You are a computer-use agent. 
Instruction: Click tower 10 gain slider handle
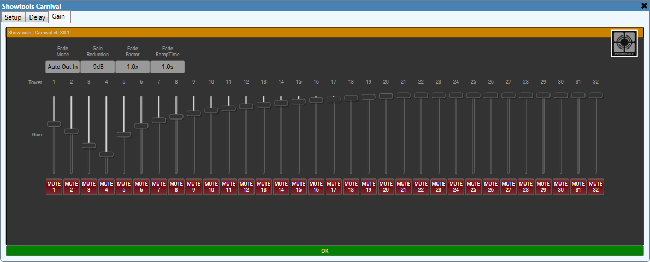coord(211,110)
